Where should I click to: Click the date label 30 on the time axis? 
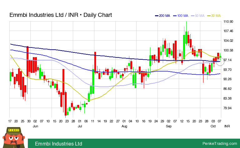(29, 121)
